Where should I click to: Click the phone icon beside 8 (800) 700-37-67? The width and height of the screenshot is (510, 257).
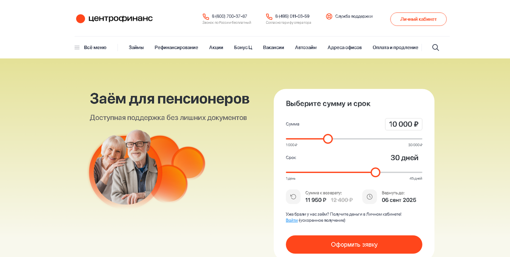click(206, 17)
